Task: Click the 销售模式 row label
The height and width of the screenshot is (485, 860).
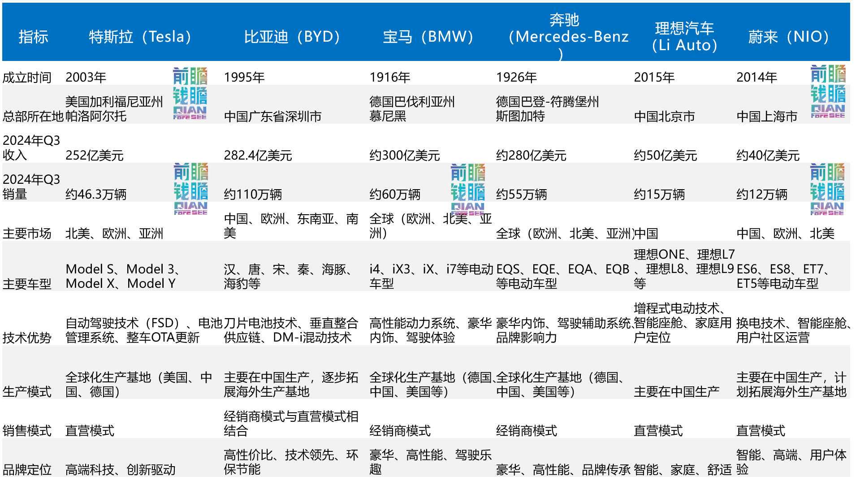Action: click(x=27, y=431)
